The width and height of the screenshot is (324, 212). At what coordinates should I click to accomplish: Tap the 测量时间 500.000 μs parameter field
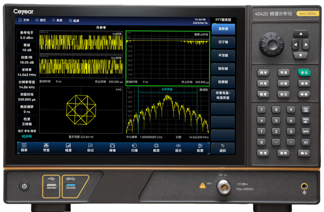click(27, 97)
